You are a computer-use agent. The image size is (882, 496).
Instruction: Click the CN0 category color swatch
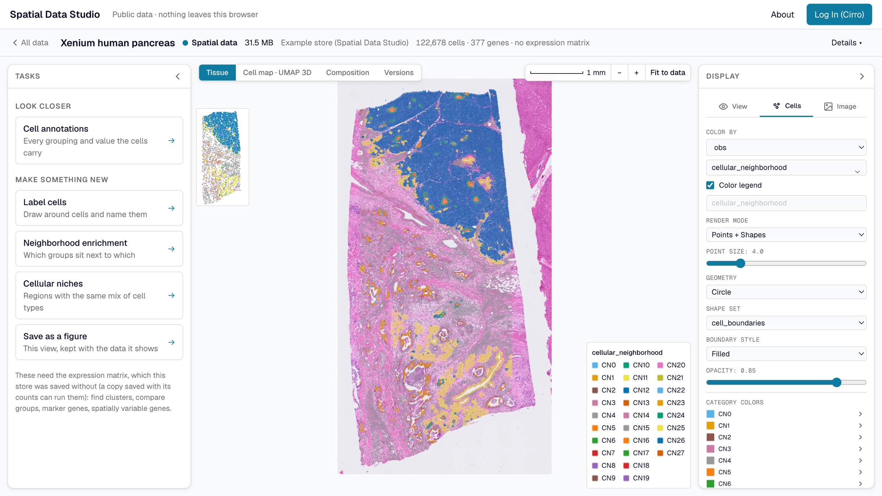[710, 414]
